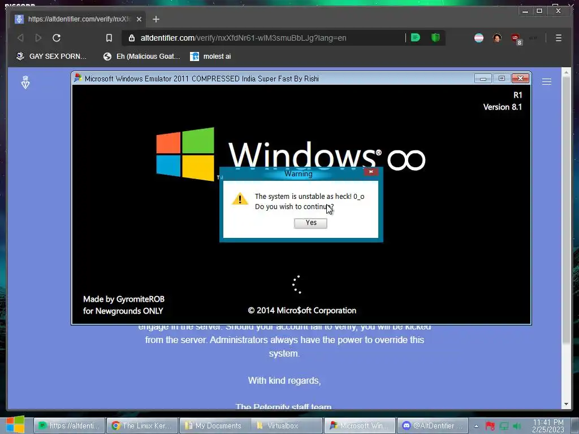Maximize the Windows Emulator window
579x434 pixels.
[x=502, y=78]
